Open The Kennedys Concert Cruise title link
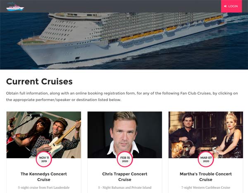This screenshot has height=193, width=248. (44, 177)
